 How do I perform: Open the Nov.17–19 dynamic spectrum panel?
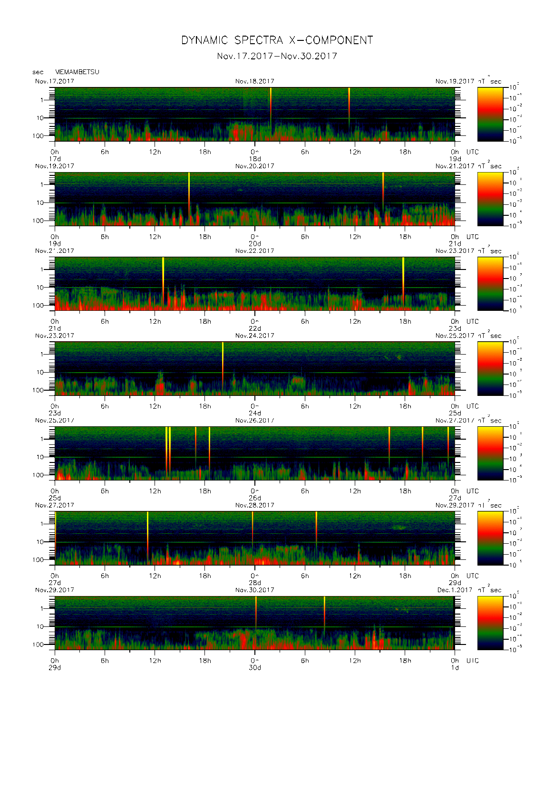[x=255, y=114]
